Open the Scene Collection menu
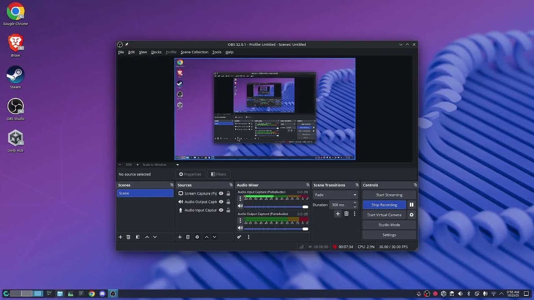This screenshot has width=534, height=300. [194, 52]
